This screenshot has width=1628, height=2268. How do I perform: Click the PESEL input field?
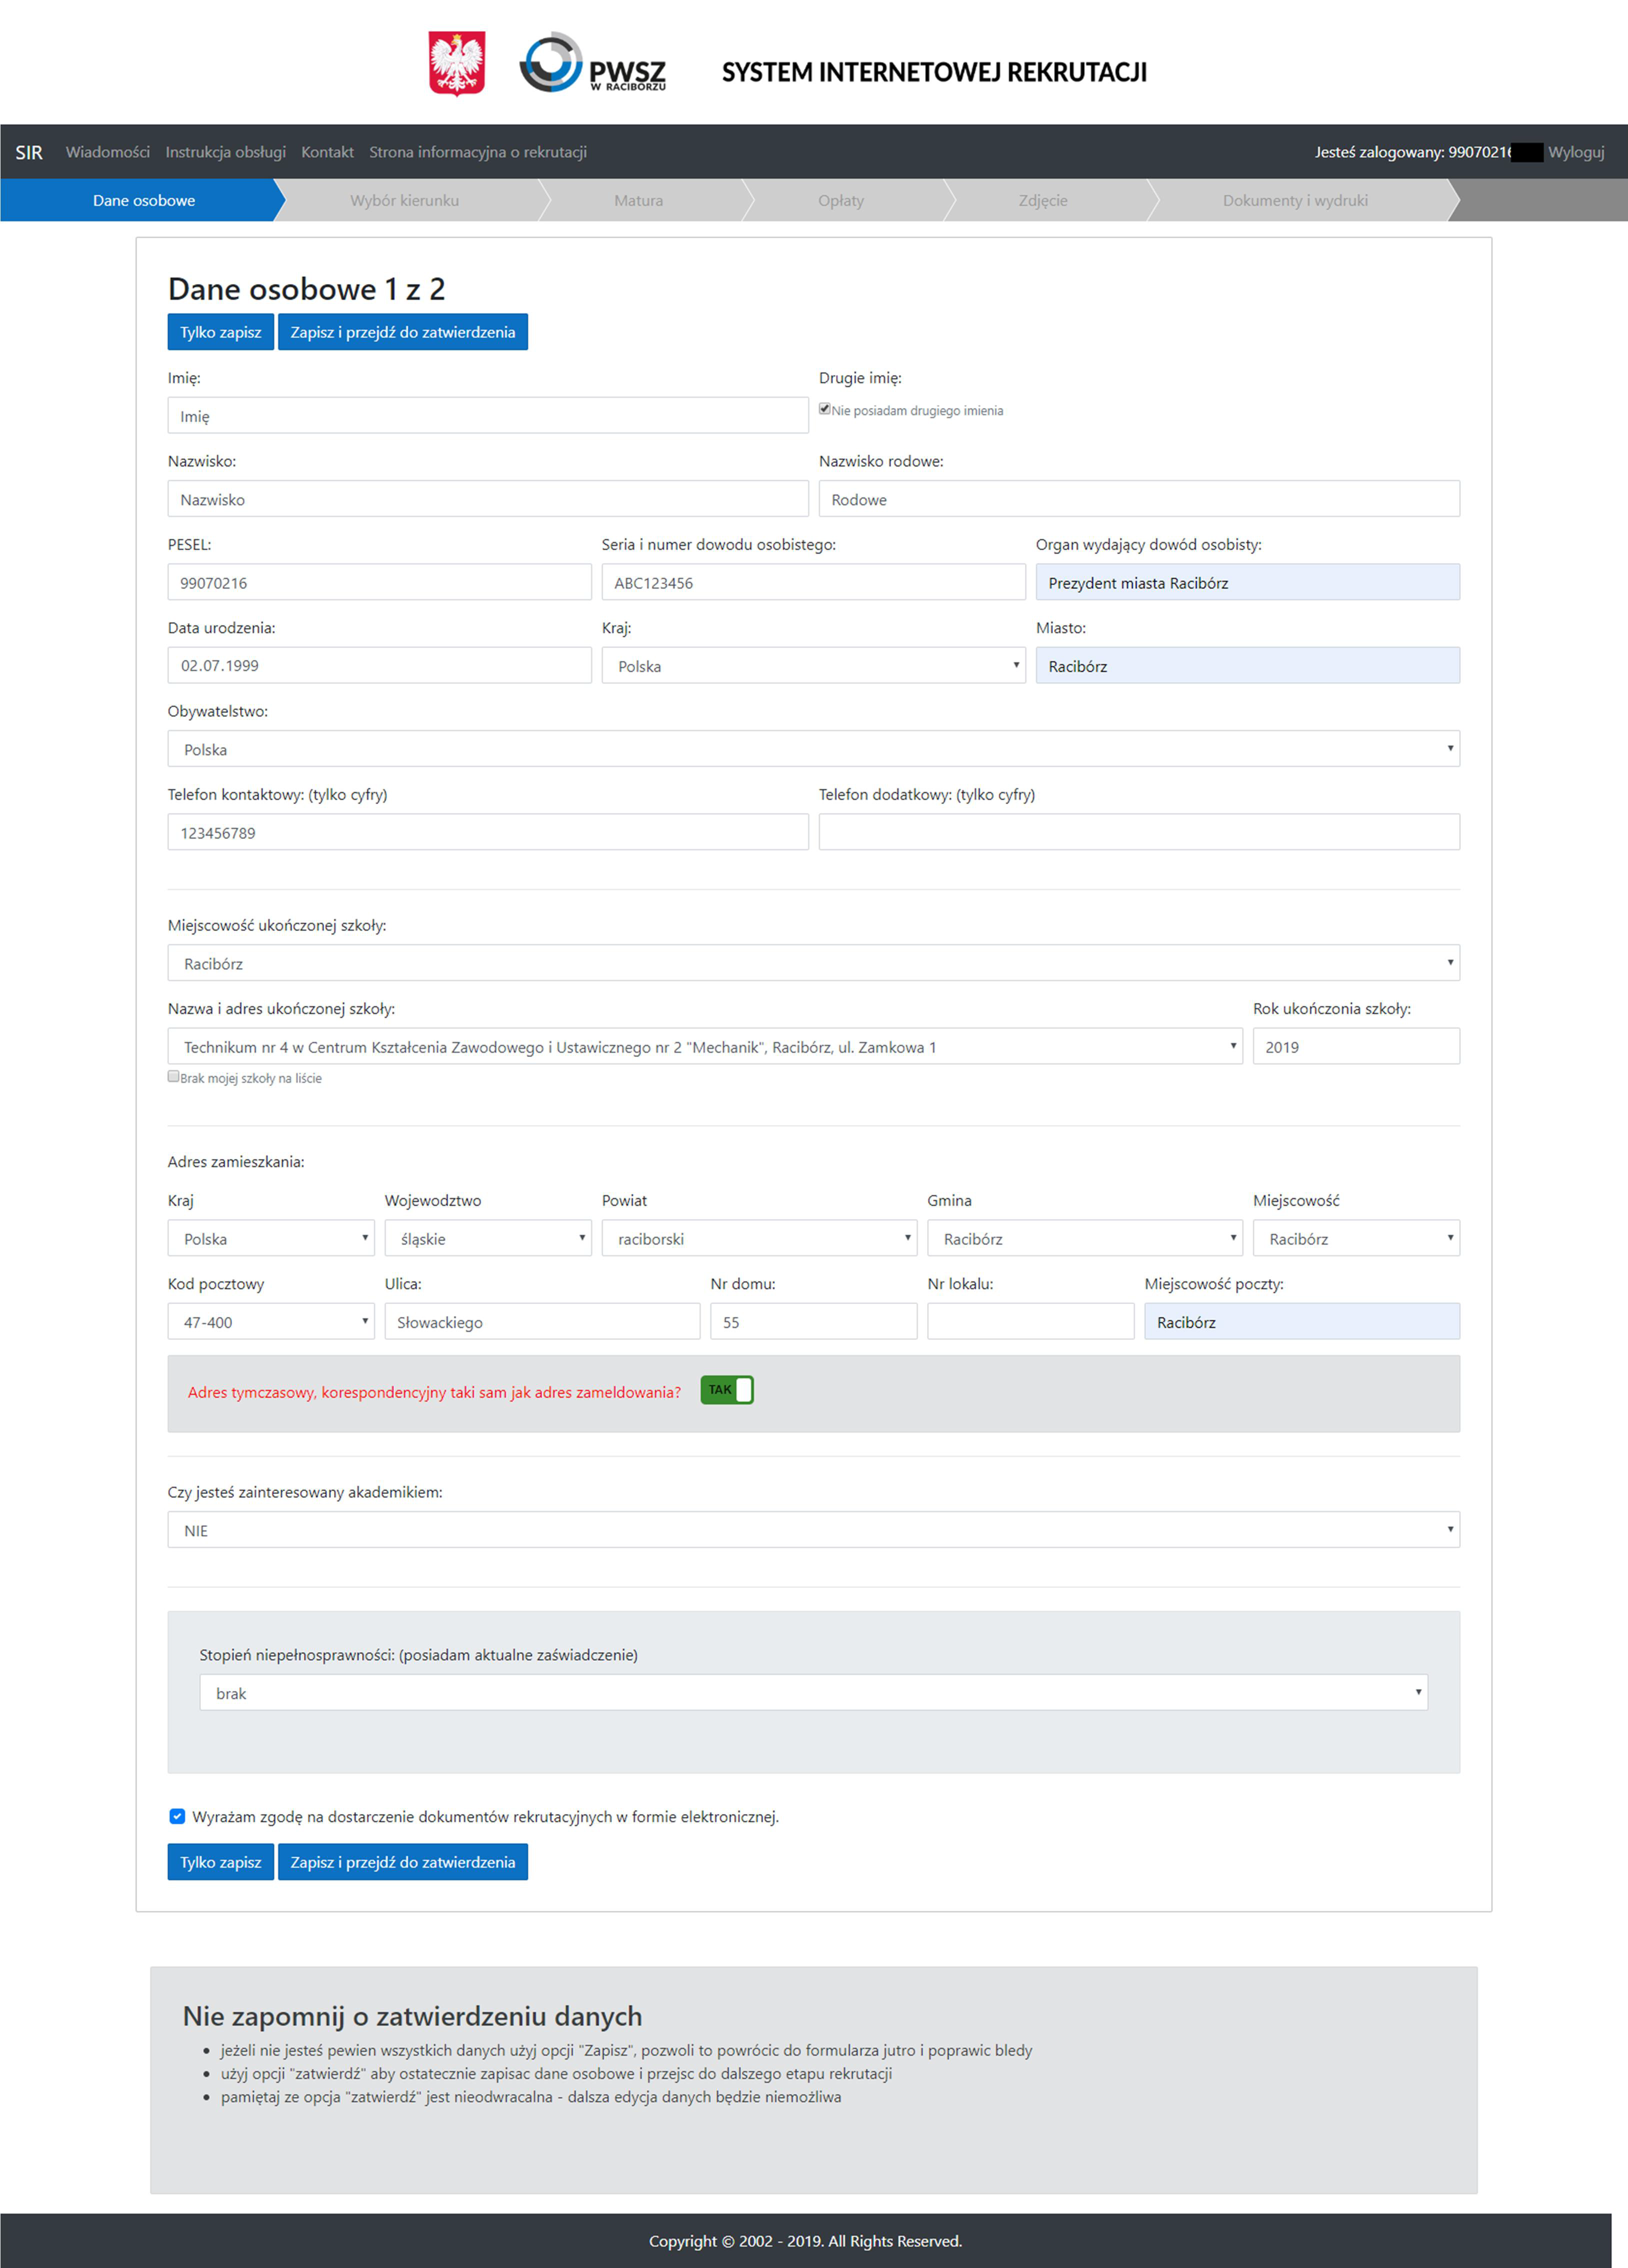pos(379,582)
